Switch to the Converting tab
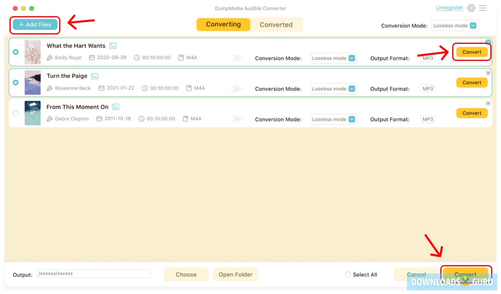The width and height of the screenshot is (501, 294). 223,24
